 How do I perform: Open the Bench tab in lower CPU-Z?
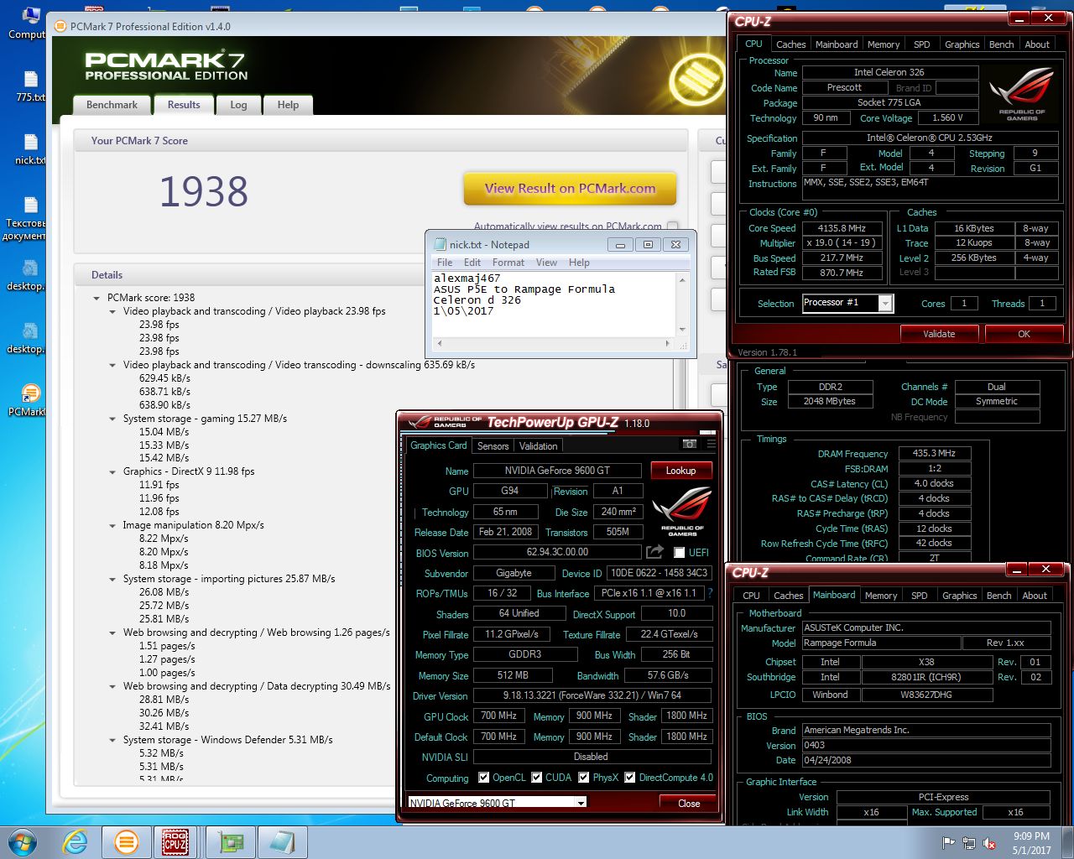998,596
